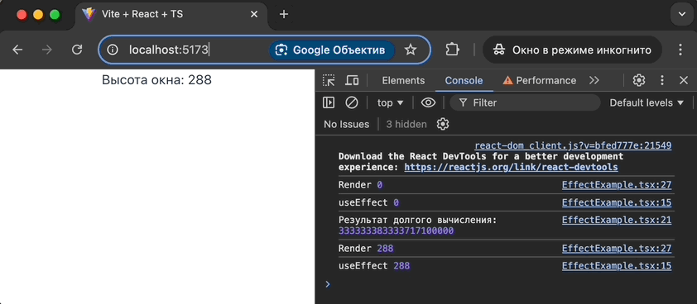Open EffectExample.tsx:27 link beside Render 0
This screenshot has width=697, height=304.
tap(617, 185)
